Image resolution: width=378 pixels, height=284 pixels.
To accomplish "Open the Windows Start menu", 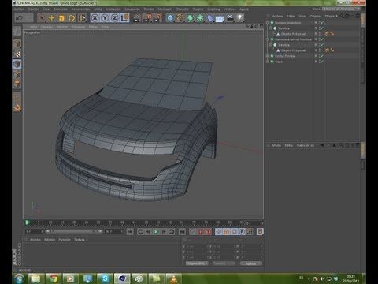I will tap(20, 278).
